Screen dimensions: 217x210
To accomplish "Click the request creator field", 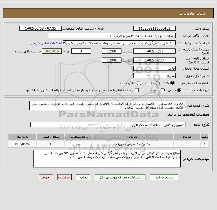I will pyautogui.click(x=119, y=43).
